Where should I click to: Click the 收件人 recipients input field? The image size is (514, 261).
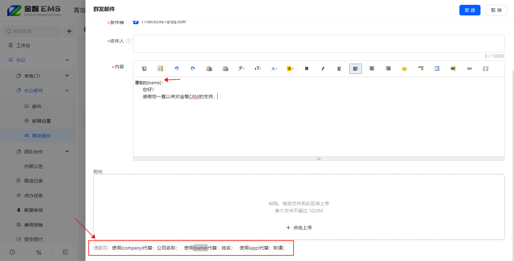click(318, 43)
